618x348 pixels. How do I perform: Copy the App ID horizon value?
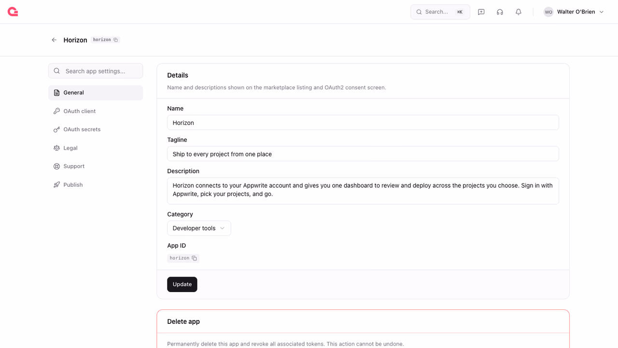pyautogui.click(x=194, y=258)
